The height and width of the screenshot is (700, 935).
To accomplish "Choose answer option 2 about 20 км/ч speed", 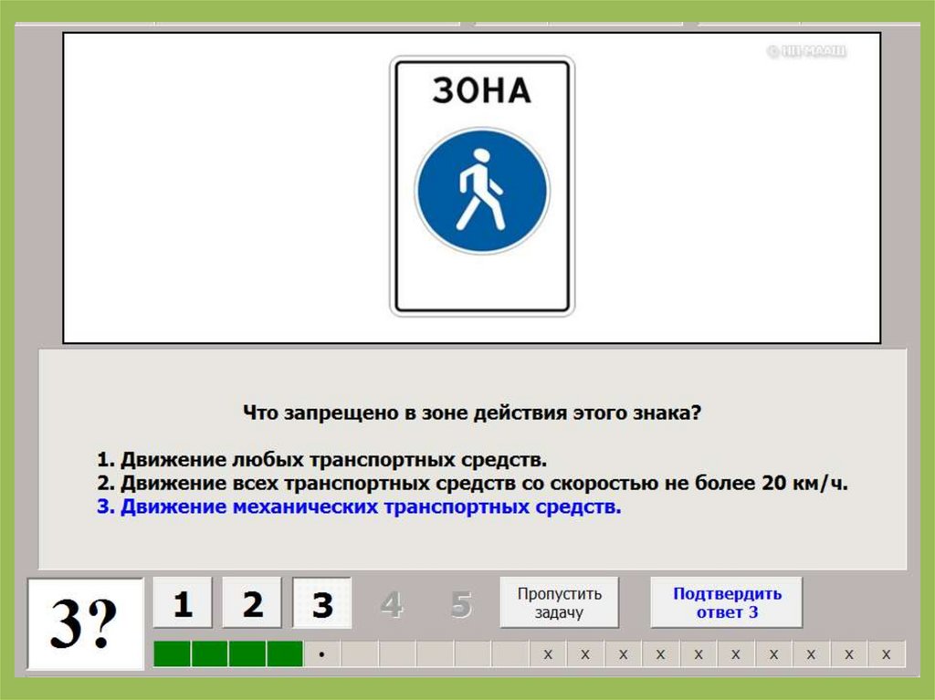I will tap(473, 483).
